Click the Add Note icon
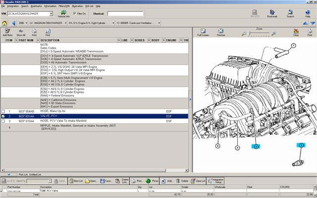317x198 pixels. pyautogui.click(x=7, y=32)
